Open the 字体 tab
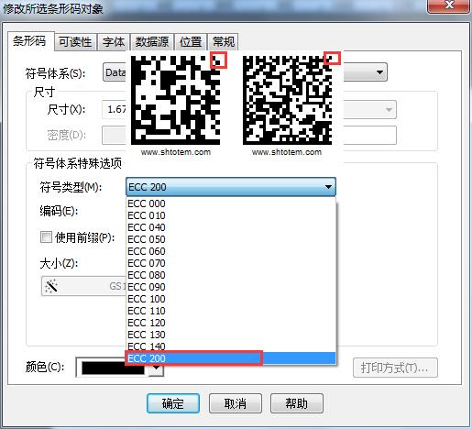Viewport: 472px width, 429px height. [114, 42]
